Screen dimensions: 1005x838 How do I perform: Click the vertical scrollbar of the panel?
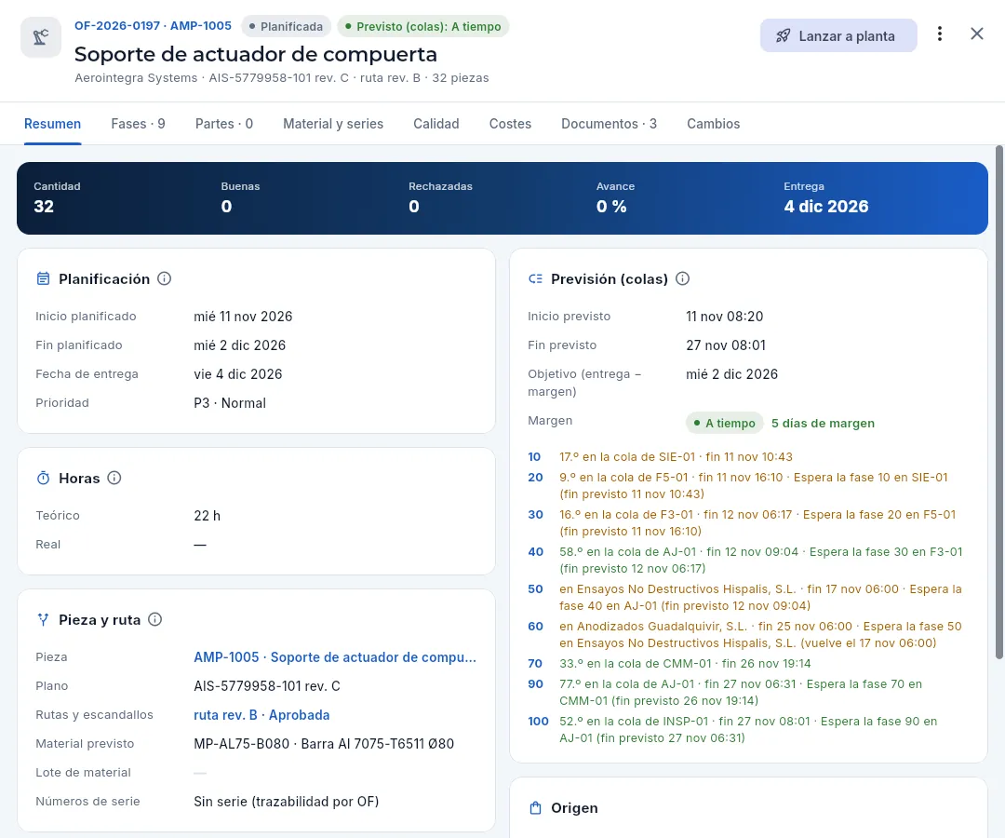click(x=998, y=402)
